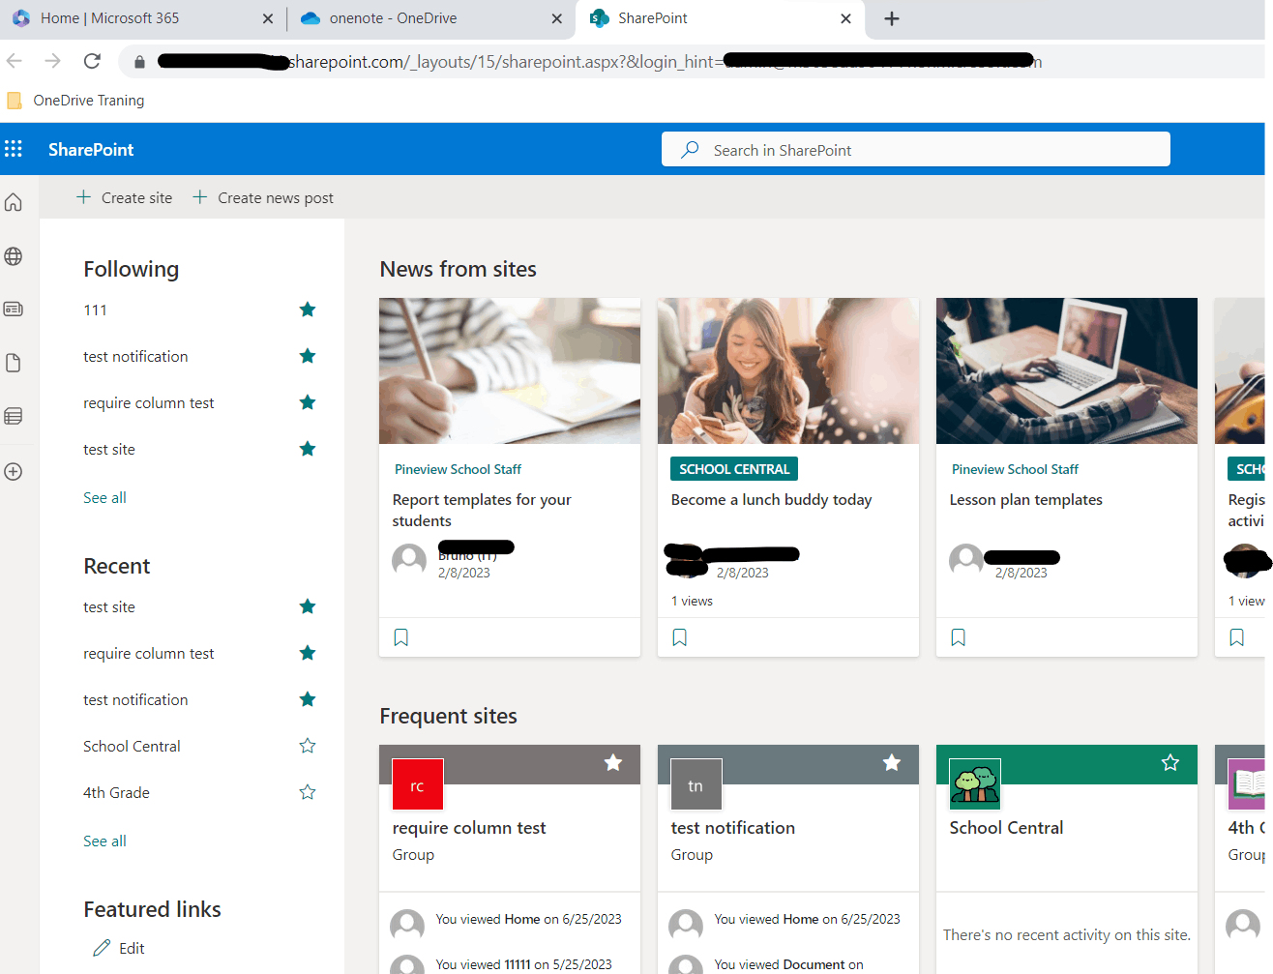This screenshot has height=974, width=1273.
Task: Unfollow site '111' in Following list
Action: [308, 310]
